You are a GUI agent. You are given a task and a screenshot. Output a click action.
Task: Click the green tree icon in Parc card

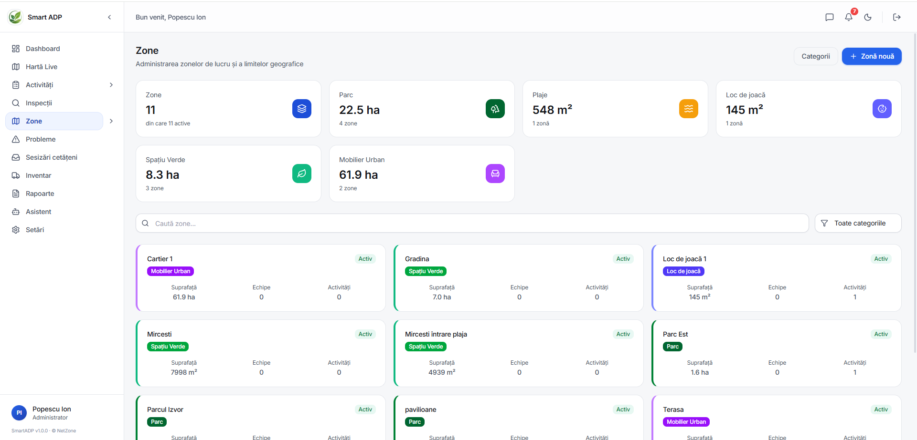[x=495, y=109]
